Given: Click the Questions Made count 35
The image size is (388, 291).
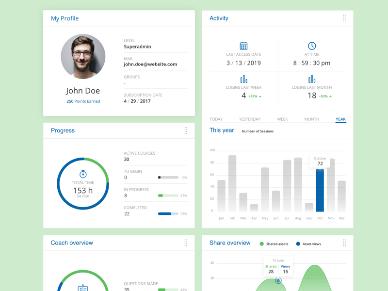Looking at the screenshot, I should pos(127,289).
